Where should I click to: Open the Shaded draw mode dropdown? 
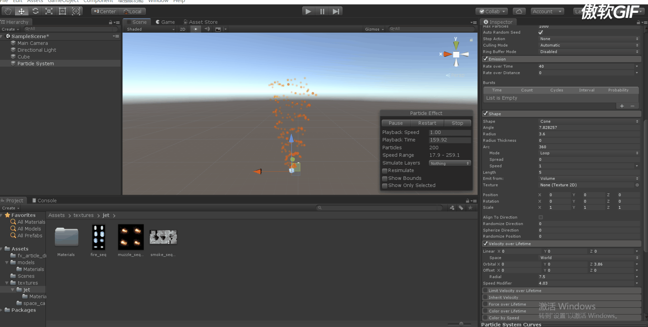point(150,29)
